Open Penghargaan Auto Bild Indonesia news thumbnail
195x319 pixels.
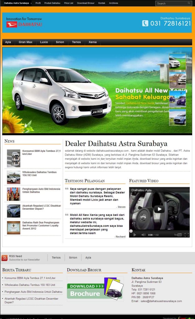(x=14, y=194)
